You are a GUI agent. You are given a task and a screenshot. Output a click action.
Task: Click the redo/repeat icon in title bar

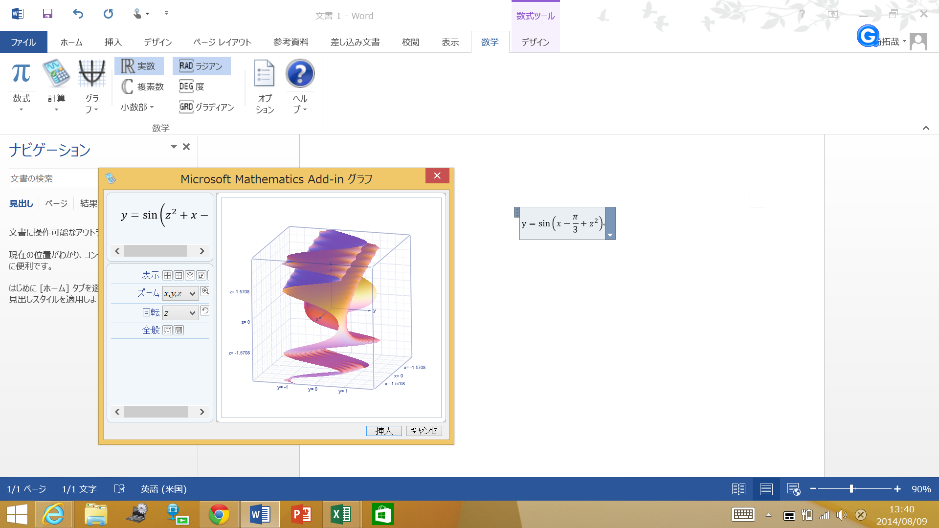click(x=108, y=14)
